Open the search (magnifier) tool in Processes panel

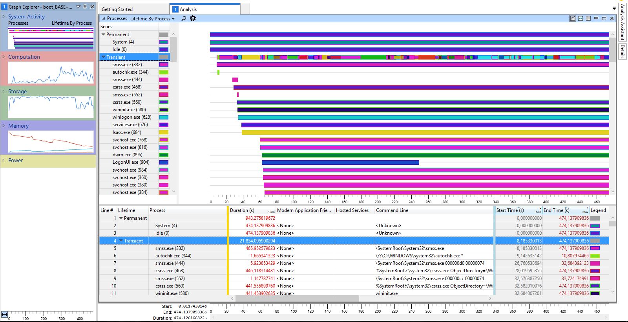184,18
